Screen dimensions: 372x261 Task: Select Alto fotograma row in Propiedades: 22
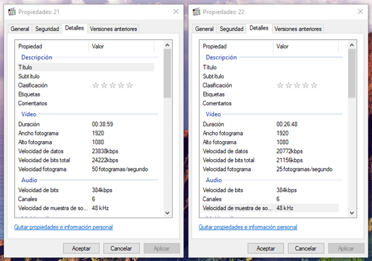[270, 142]
